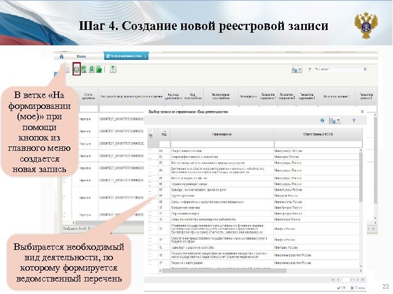
Task: Click the green edit-document toolbar icon
Action: pyautogui.click(x=84, y=69)
